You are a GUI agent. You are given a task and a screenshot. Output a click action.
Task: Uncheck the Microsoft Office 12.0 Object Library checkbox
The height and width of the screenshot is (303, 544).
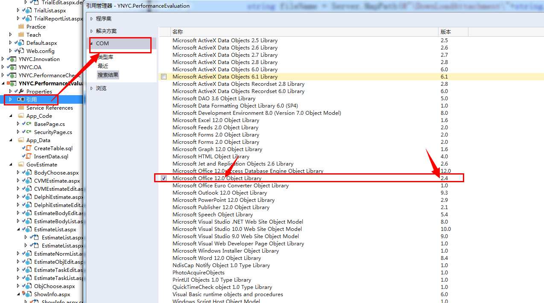(x=164, y=178)
